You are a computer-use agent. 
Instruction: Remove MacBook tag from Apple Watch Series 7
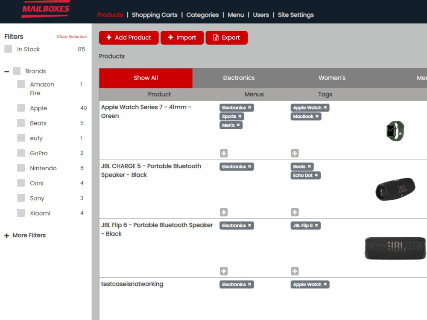pyautogui.click(x=317, y=116)
